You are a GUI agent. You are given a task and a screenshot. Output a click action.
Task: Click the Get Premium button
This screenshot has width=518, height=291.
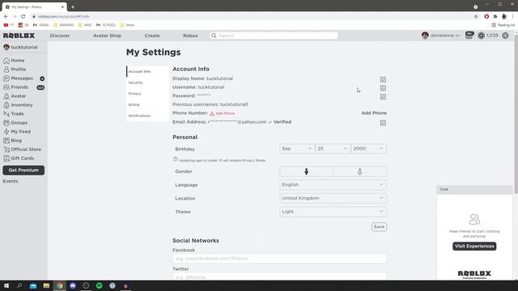point(23,171)
